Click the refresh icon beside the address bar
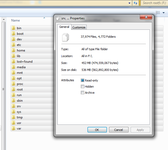 (135, 3)
